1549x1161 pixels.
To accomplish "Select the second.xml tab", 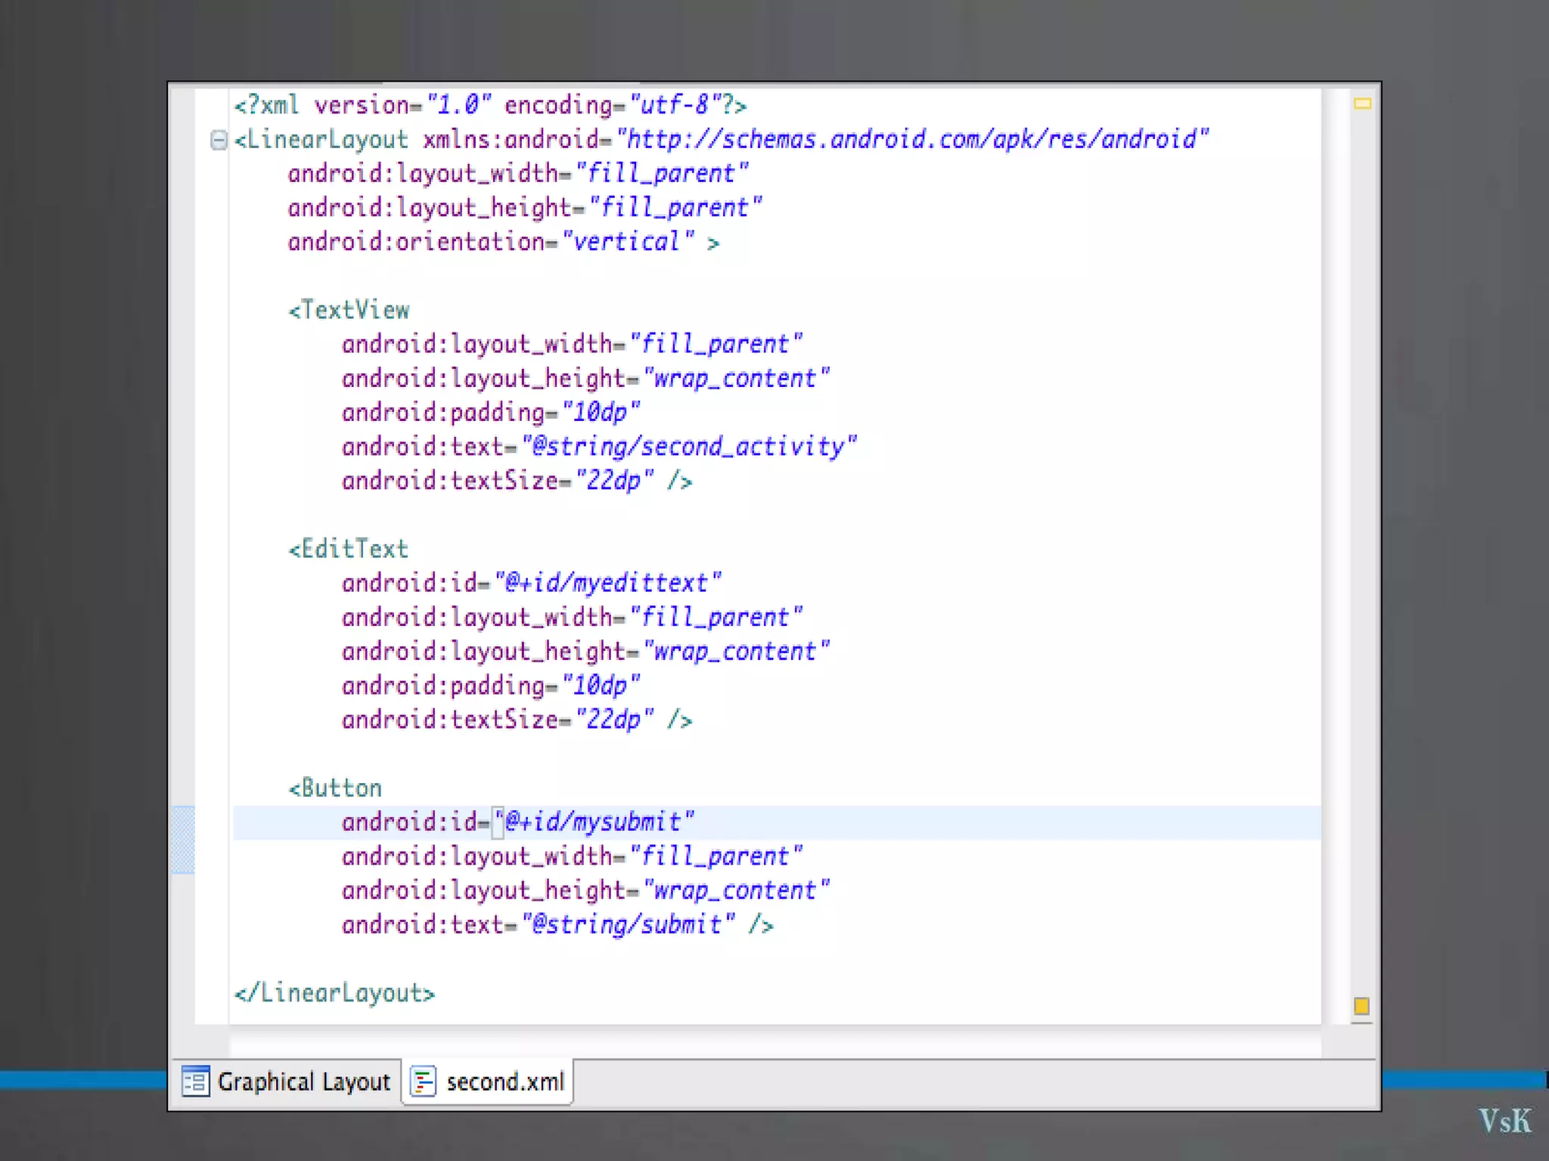I will click(488, 1082).
